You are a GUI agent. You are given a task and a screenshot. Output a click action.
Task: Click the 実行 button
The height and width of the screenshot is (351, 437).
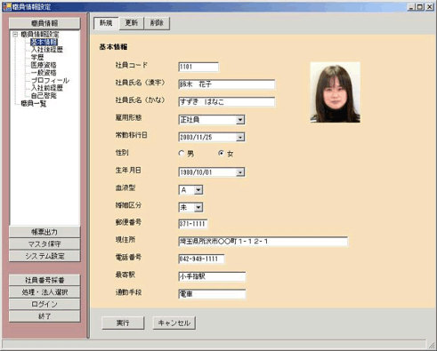123,323
